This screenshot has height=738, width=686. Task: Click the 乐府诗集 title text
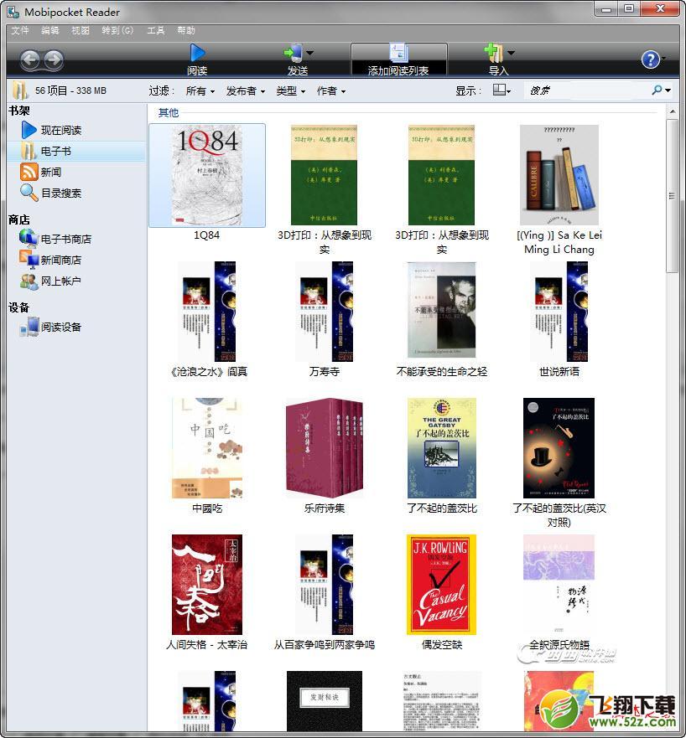point(325,508)
